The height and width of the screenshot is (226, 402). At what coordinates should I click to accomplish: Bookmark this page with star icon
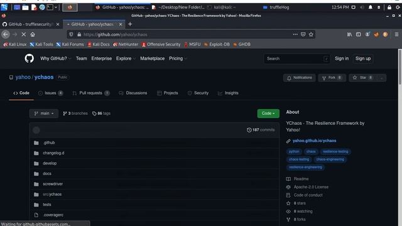point(311,35)
